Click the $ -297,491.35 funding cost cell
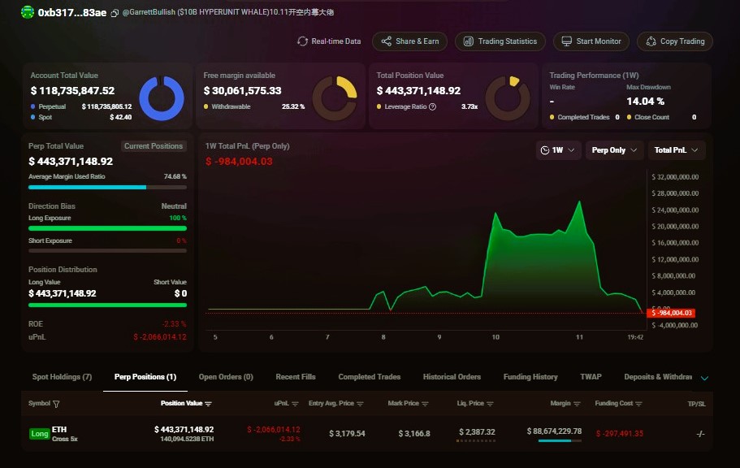 620,434
